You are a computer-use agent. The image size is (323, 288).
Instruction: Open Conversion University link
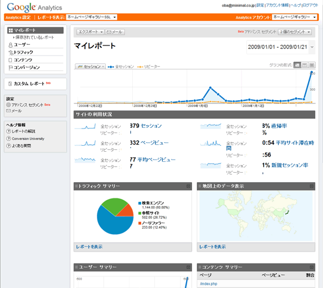click(28, 139)
